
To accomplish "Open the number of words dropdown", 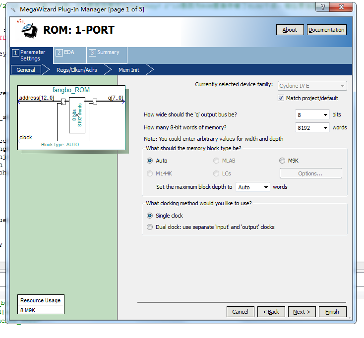I will point(325,128).
